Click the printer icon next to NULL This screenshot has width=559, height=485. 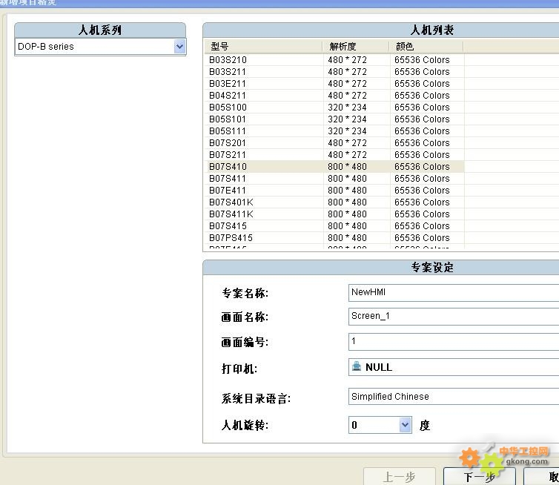tap(356, 366)
